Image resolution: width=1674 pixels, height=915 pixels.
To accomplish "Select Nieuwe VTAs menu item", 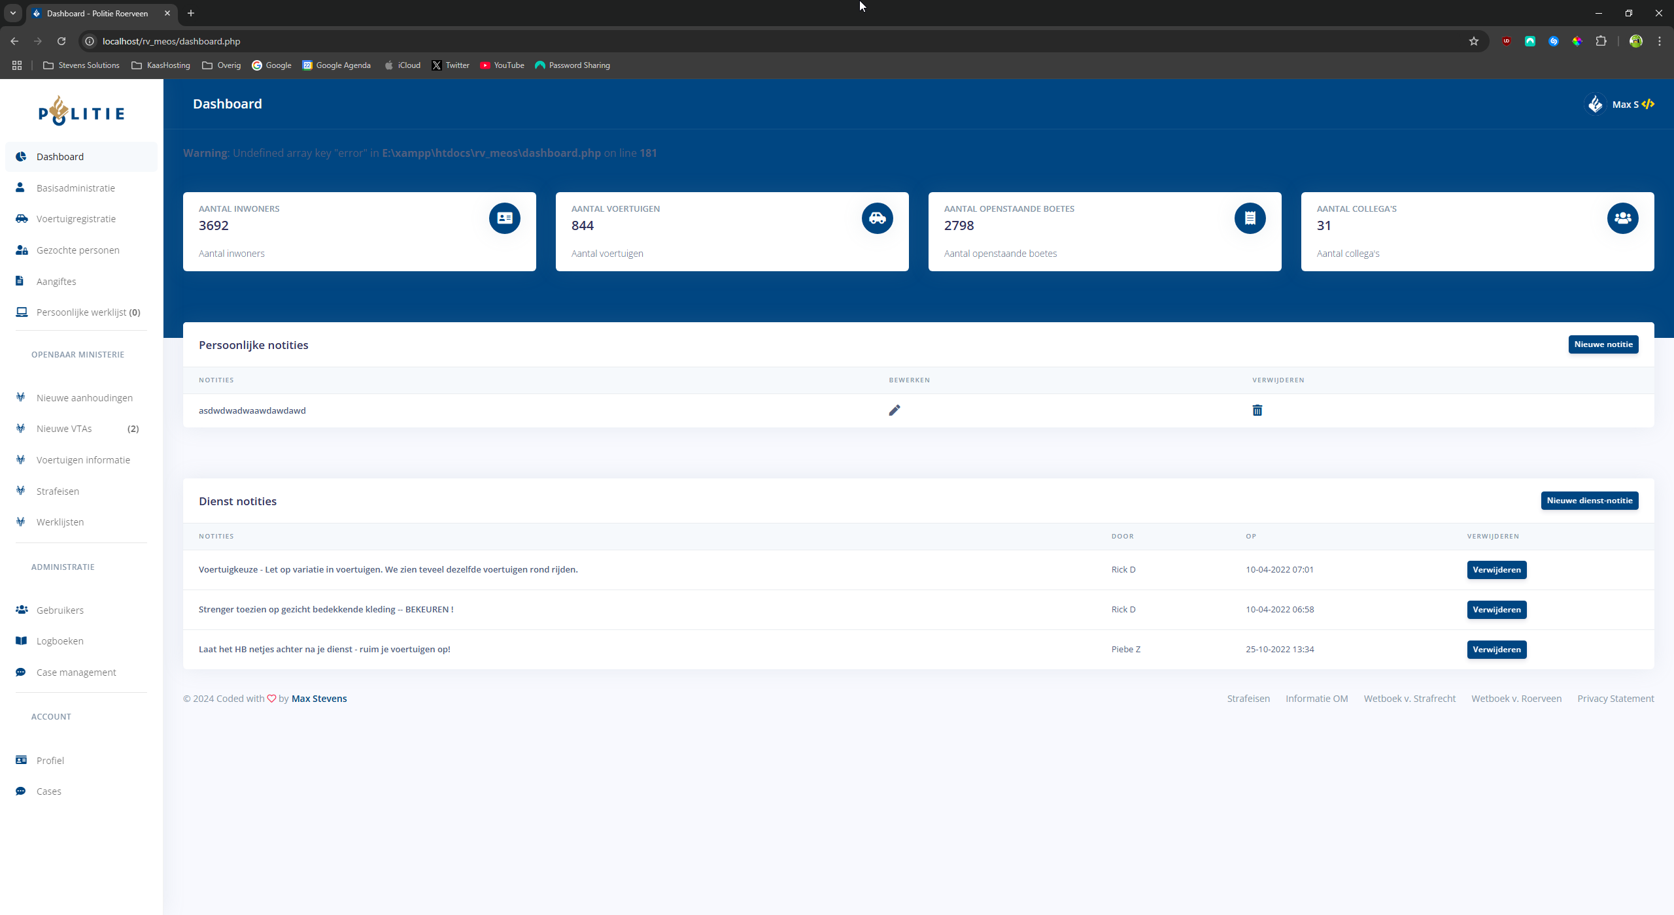I will pyautogui.click(x=64, y=429).
